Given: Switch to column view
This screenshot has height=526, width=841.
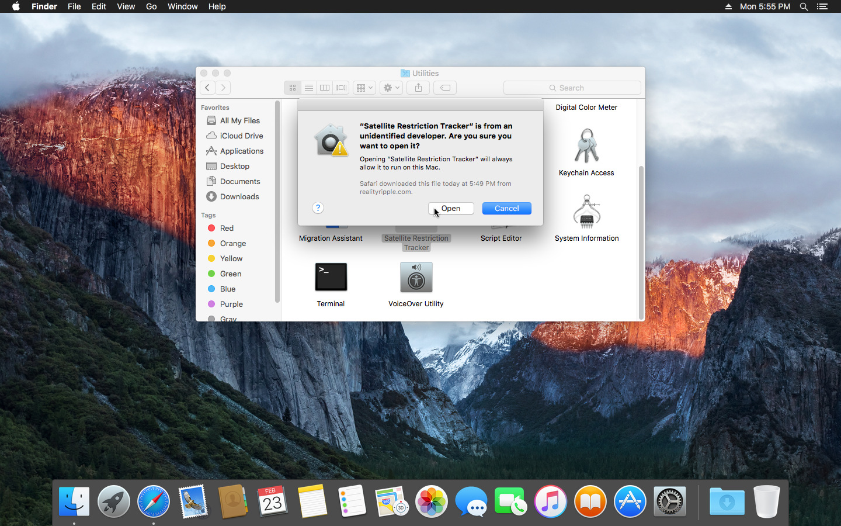Looking at the screenshot, I should 325,88.
